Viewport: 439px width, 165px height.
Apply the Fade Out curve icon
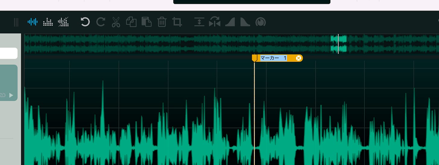245,22
